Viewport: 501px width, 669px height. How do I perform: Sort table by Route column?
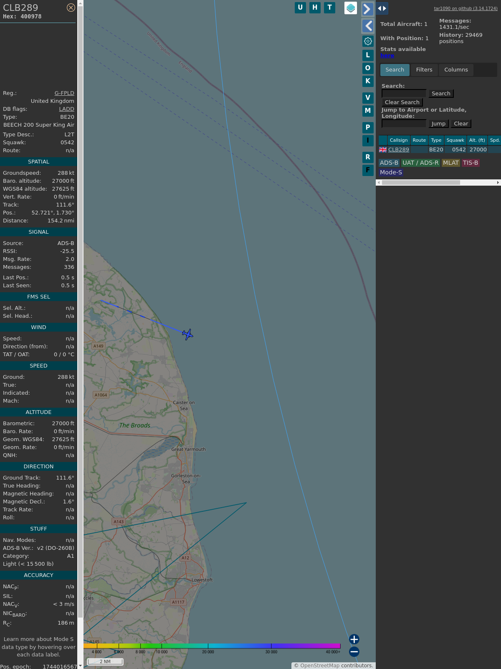(419, 140)
